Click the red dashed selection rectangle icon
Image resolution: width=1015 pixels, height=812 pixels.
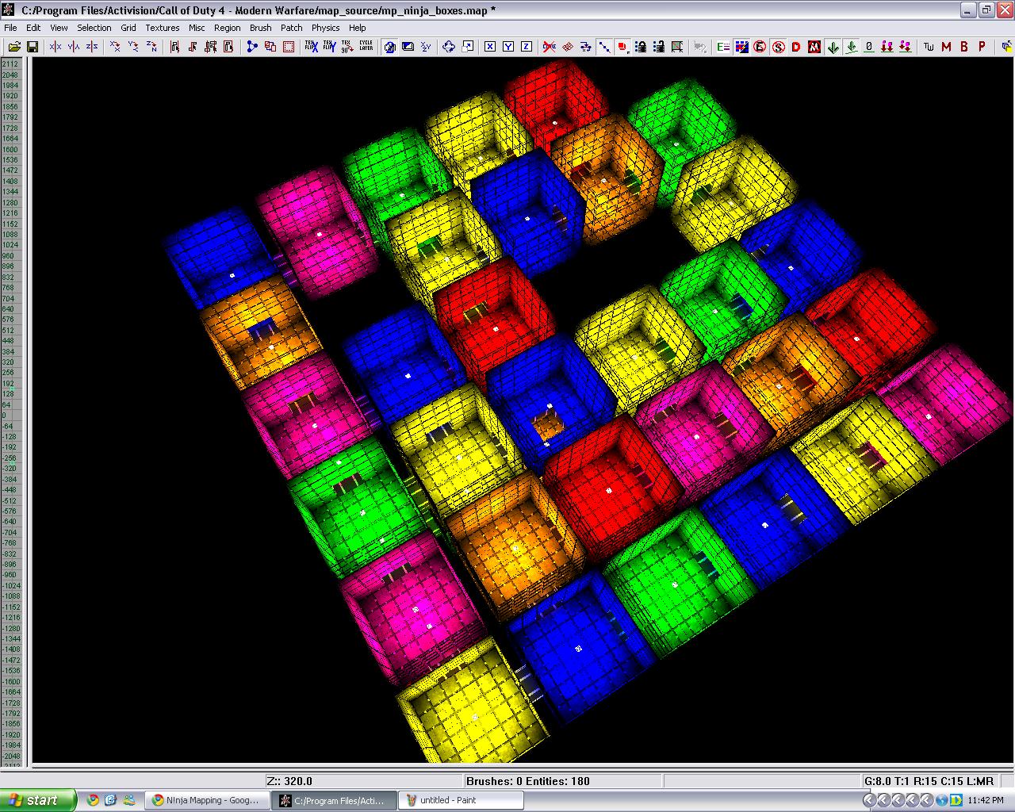[289, 47]
